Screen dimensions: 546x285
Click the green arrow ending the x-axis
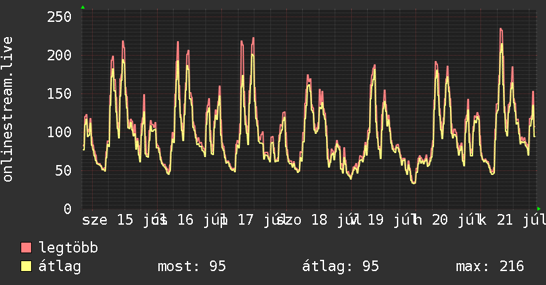(539, 209)
